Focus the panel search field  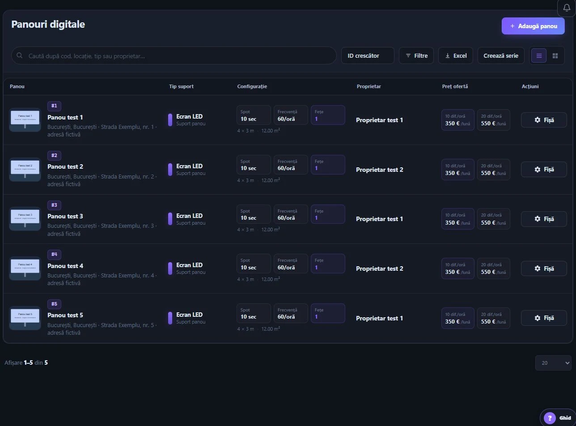[174, 55]
